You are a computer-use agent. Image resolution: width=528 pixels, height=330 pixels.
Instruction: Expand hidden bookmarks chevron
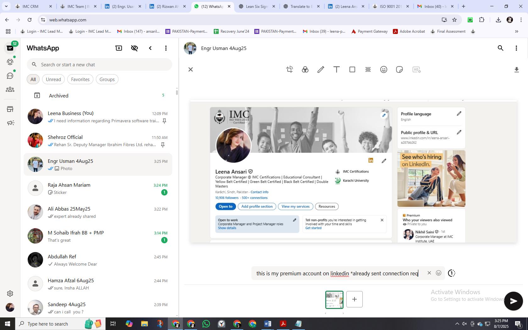click(516, 31)
